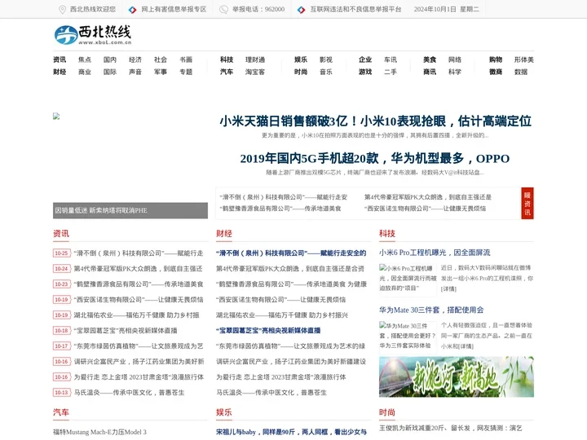Viewport: 587px width, 440px height.
Task: Open 10-24 article 第4代帝豪冠军版PK大众朗逸
Action: point(138,269)
